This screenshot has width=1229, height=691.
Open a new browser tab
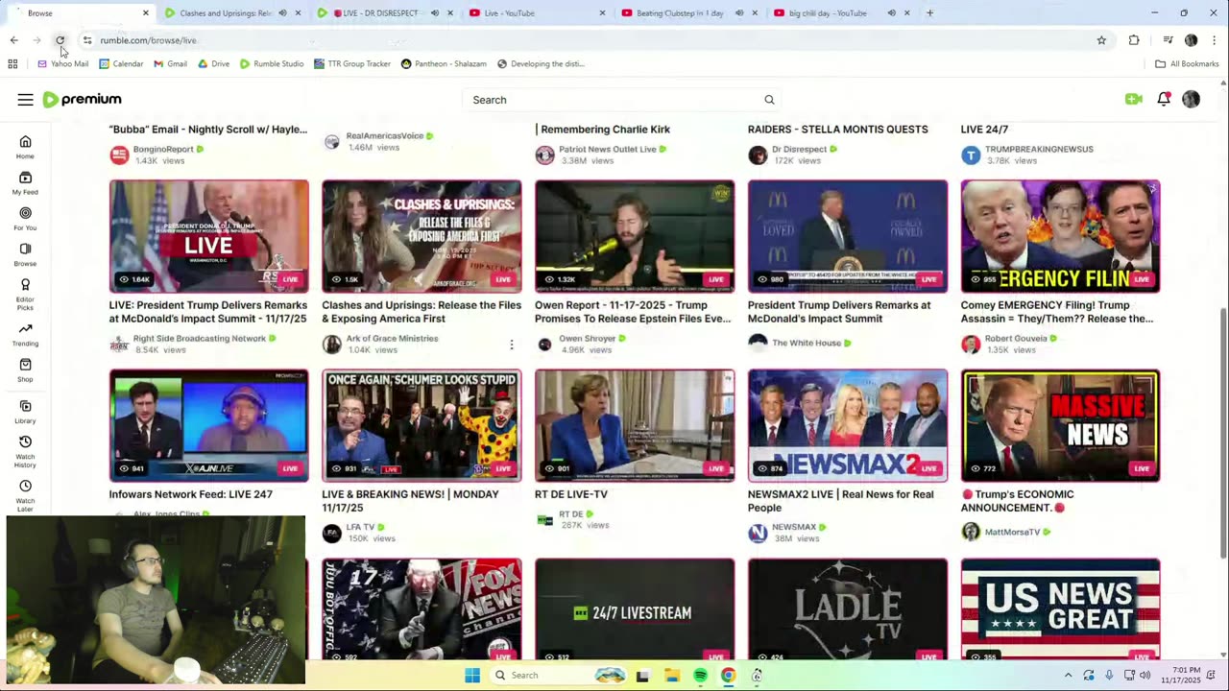(x=929, y=13)
